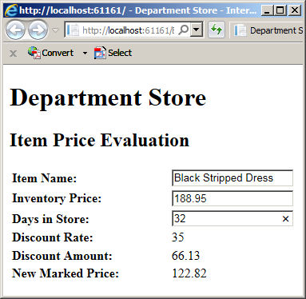Click the Inventory Price: label
The width and height of the screenshot is (306, 299).
coord(57,198)
